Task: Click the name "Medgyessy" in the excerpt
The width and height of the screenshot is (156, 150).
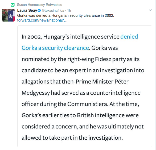Action: 36,93
